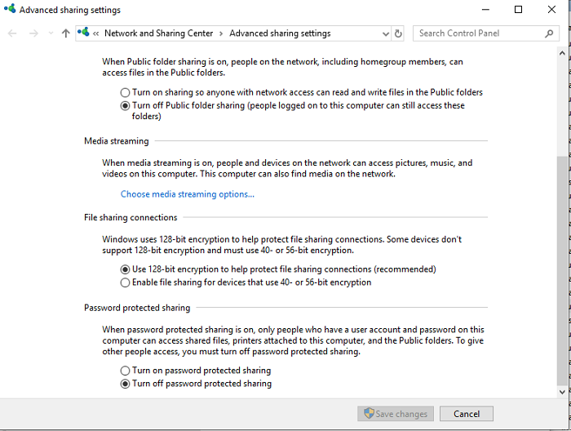
Task: Click the scroll up arrow
Action: pyautogui.click(x=562, y=53)
